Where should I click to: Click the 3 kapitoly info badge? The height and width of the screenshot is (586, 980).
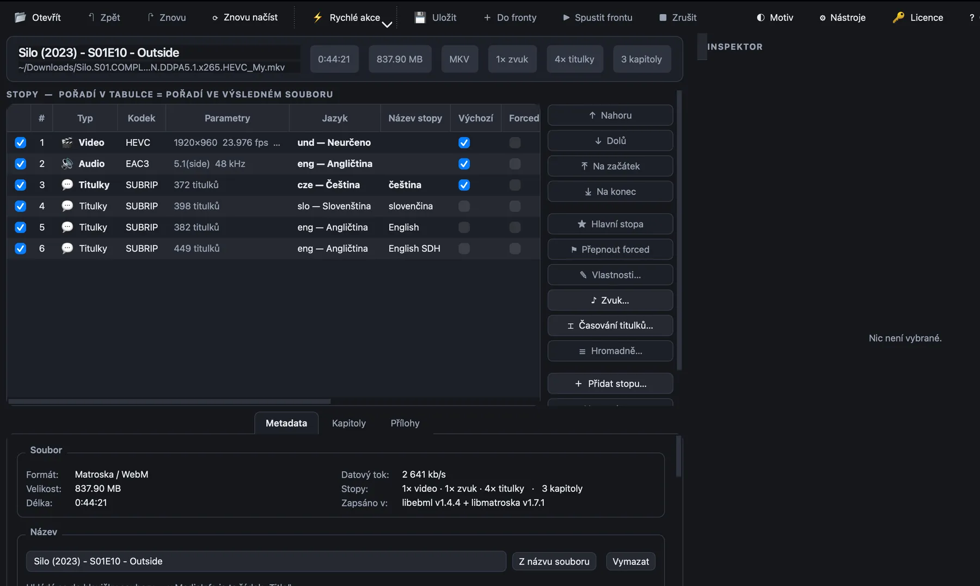tap(641, 59)
